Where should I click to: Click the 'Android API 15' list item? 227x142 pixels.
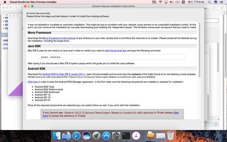tap(43, 95)
